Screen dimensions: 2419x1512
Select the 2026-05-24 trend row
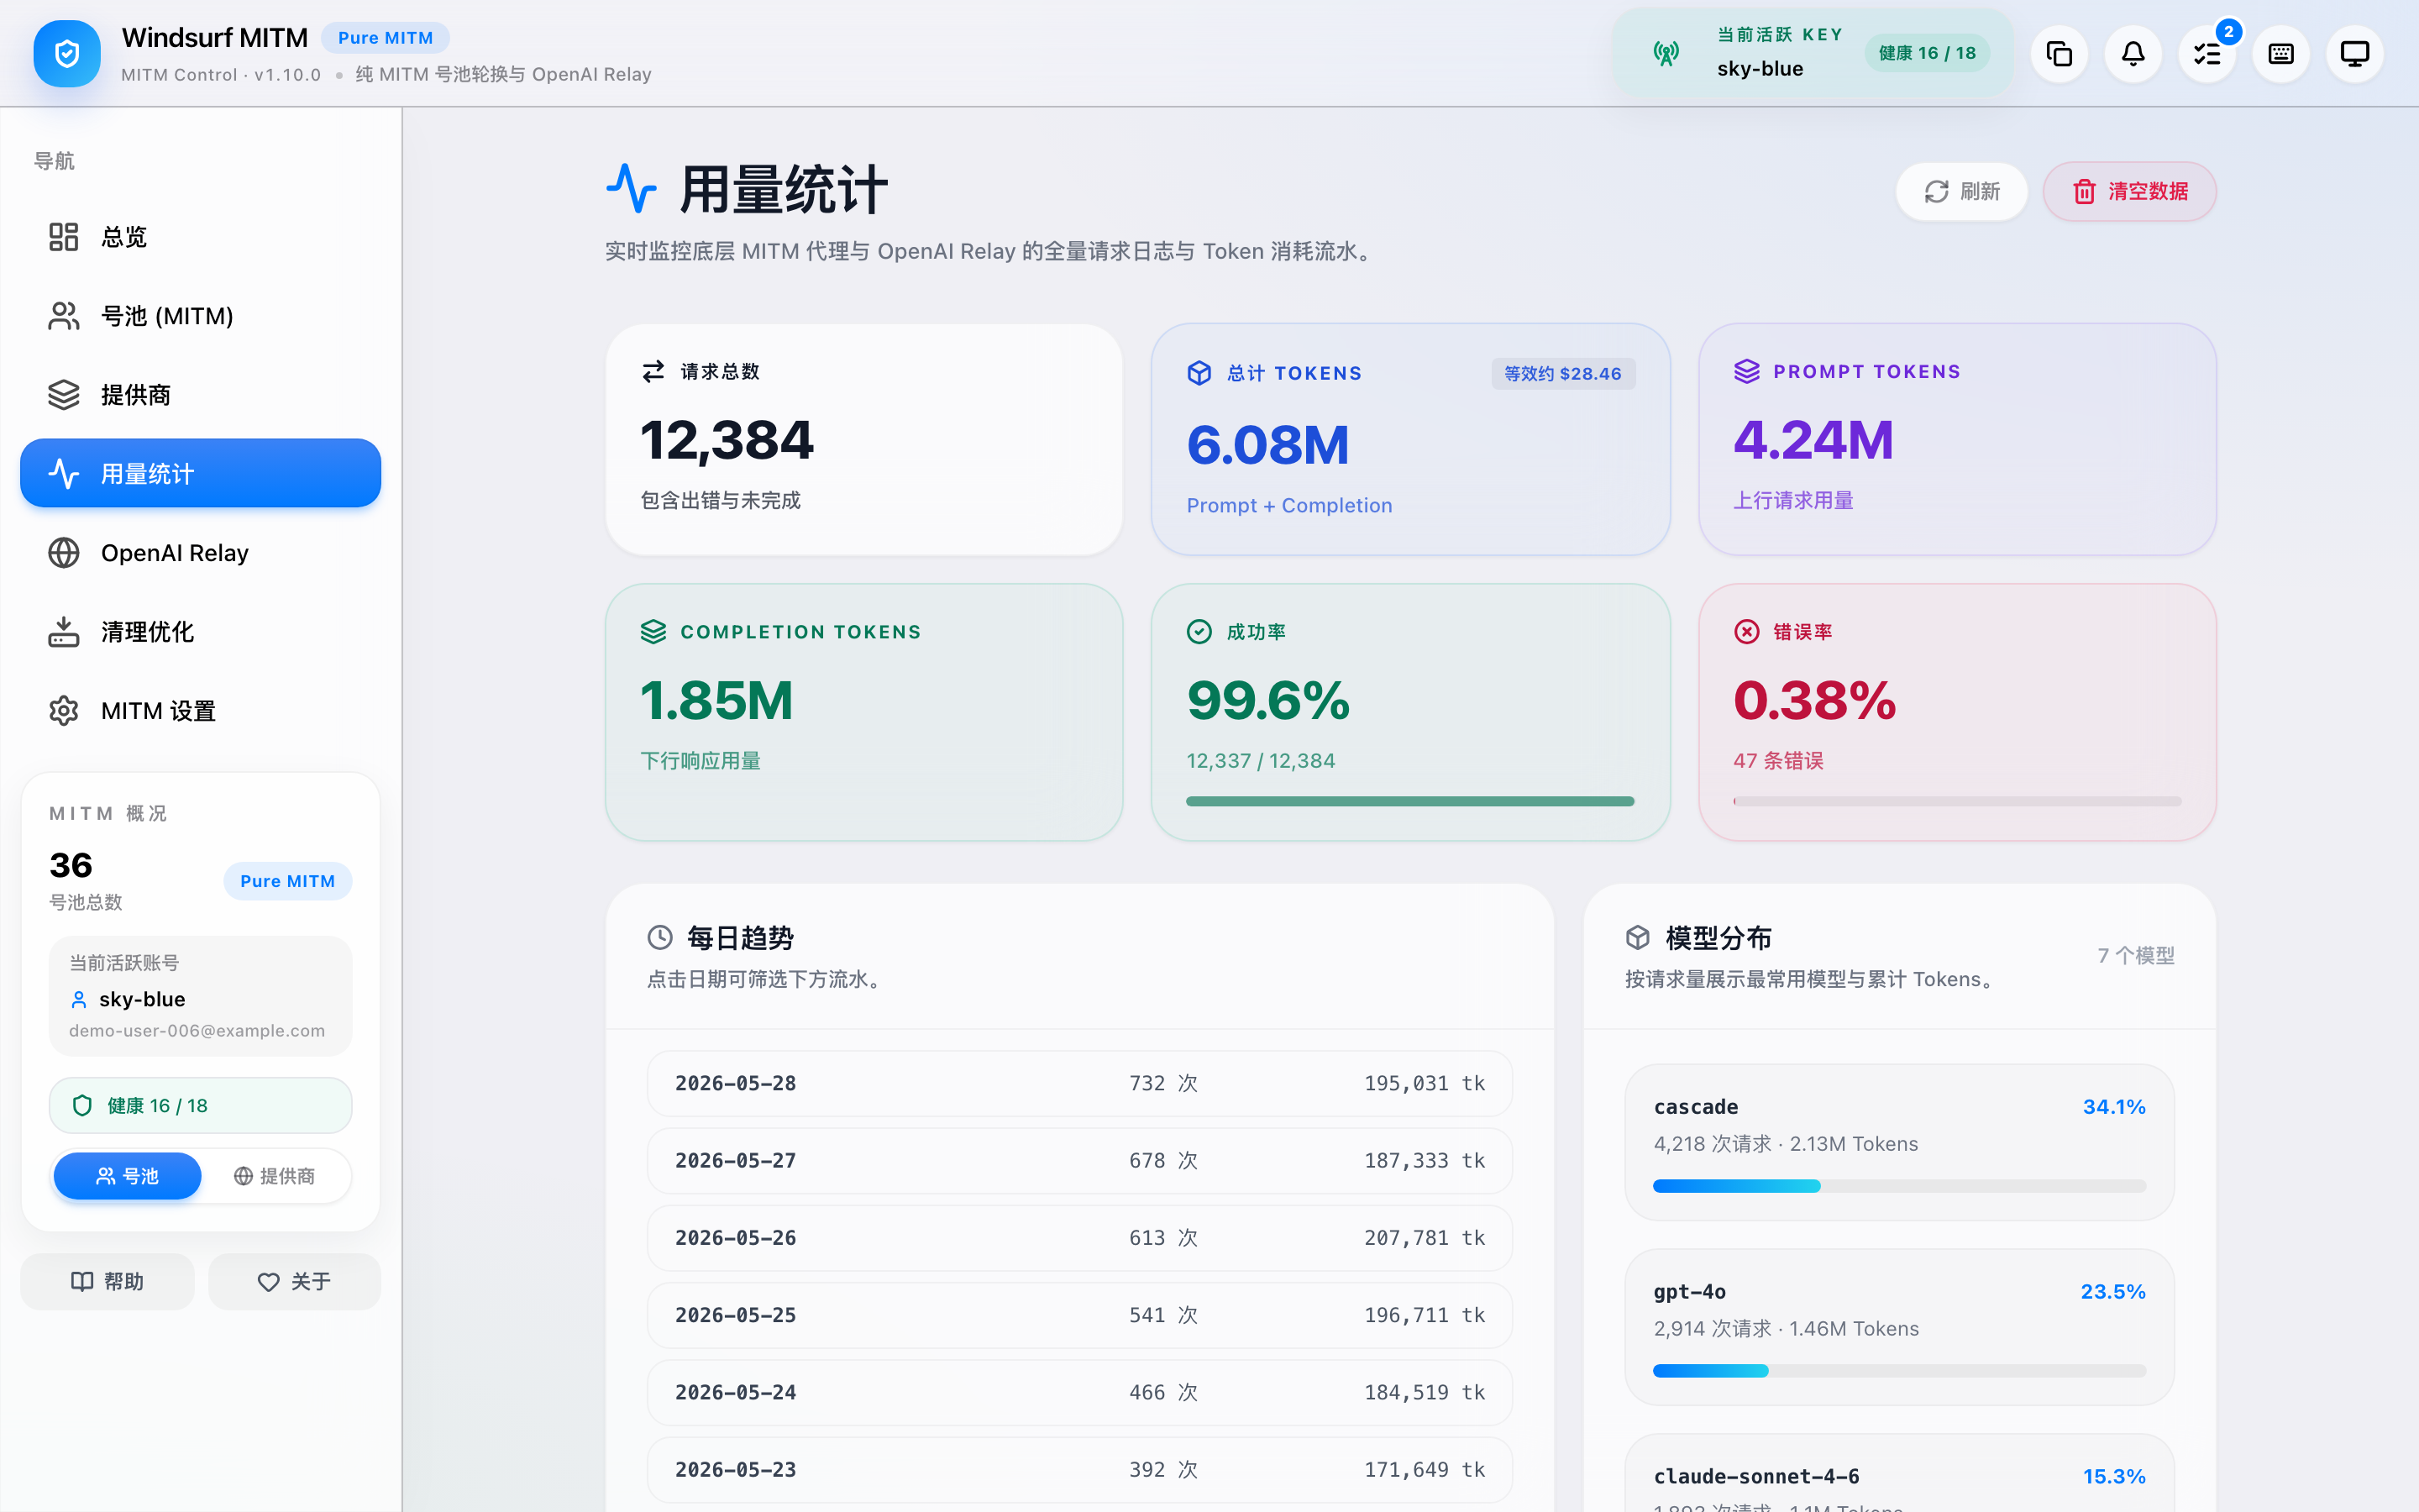(1079, 1392)
